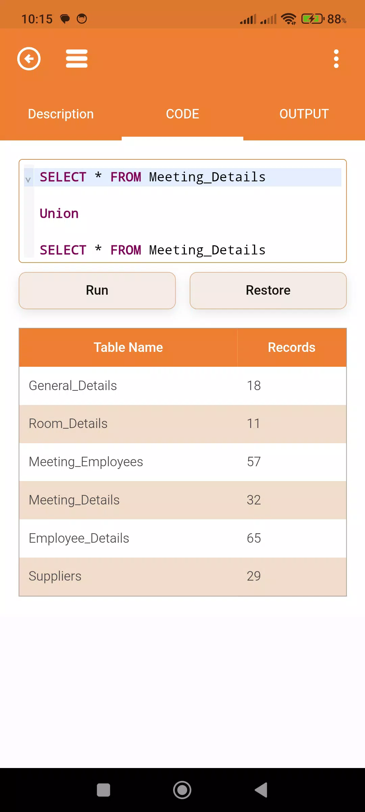The width and height of the screenshot is (365, 812).
Task: Select the Meeting_Details table row
Action: [x=183, y=500]
